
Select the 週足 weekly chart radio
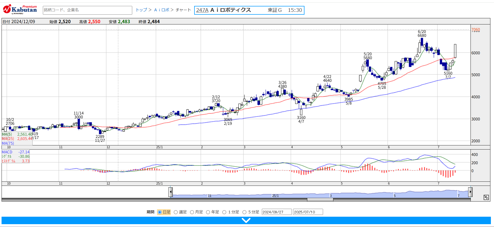pyautogui.click(x=176, y=212)
